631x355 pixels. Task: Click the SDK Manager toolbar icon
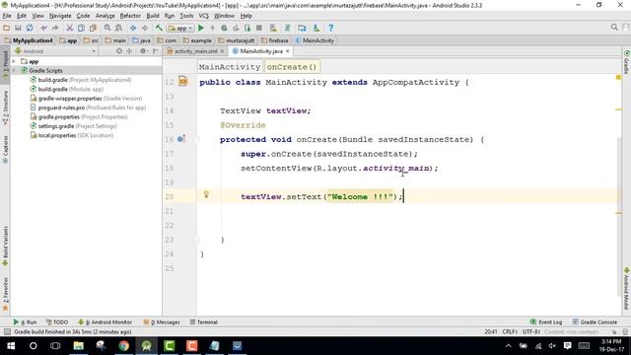(x=315, y=28)
